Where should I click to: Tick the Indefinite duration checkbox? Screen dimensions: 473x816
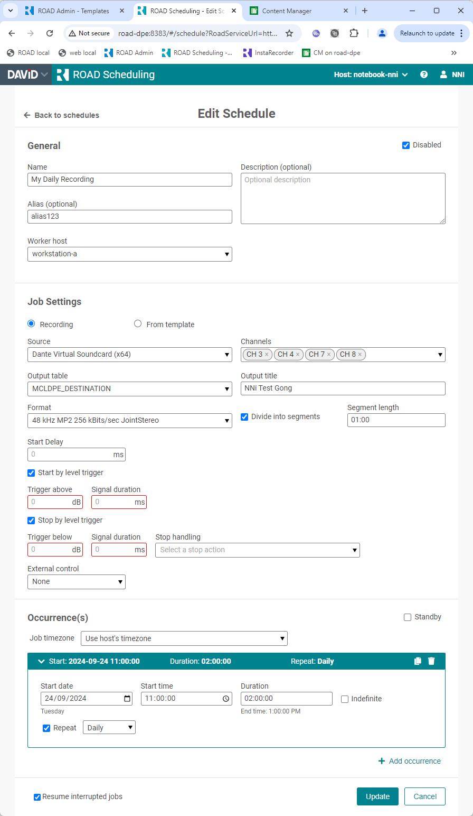pyautogui.click(x=345, y=699)
